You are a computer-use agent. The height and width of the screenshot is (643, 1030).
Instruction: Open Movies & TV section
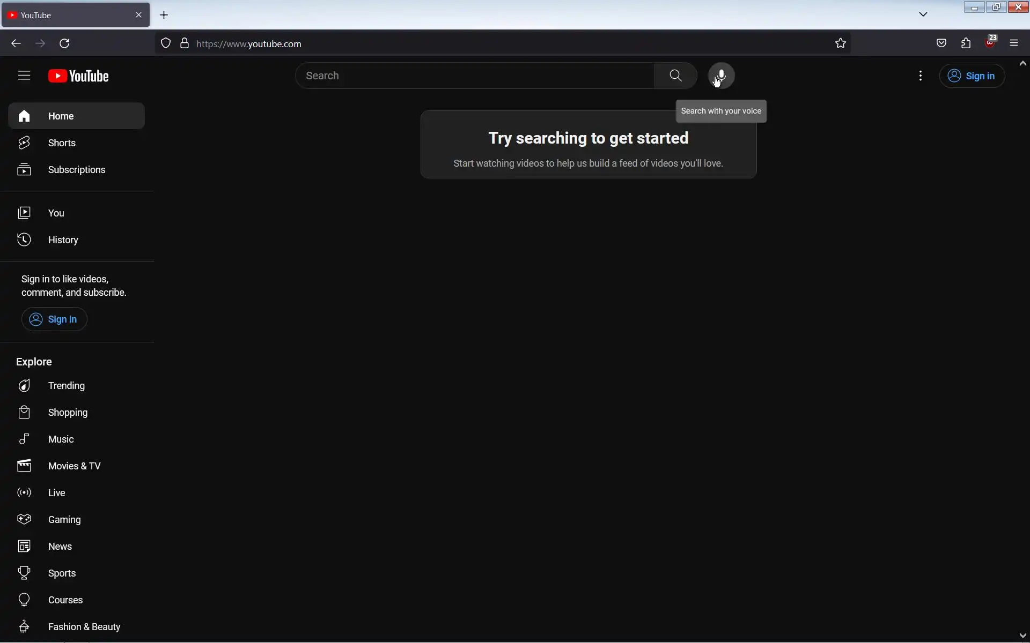click(74, 466)
